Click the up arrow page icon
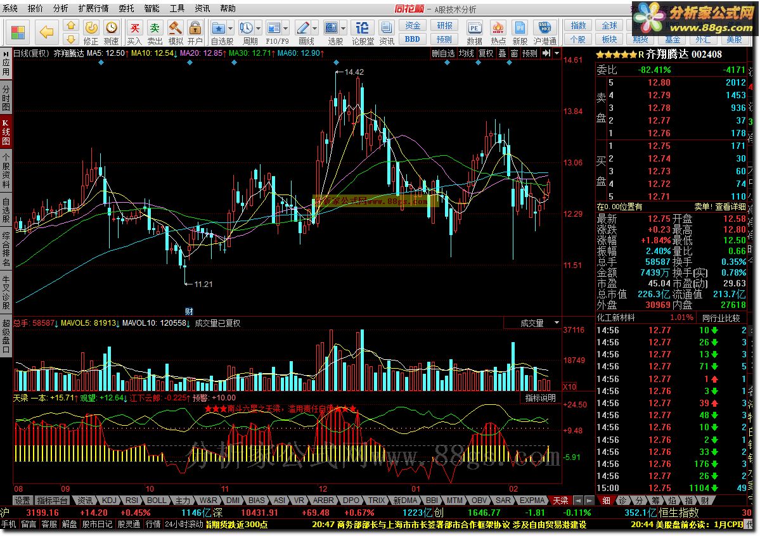 tap(71, 26)
